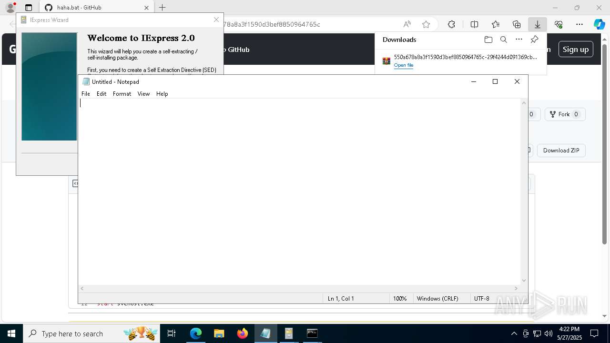This screenshot has height=343, width=610.
Task: Open File Explorer from taskbar
Action: click(x=219, y=333)
